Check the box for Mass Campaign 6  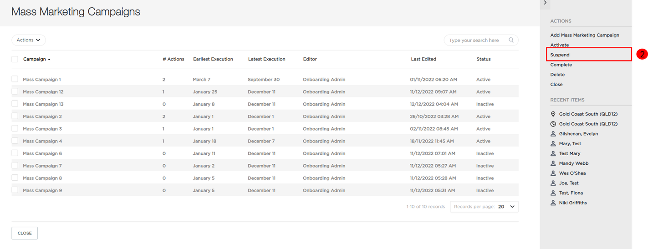click(x=15, y=153)
